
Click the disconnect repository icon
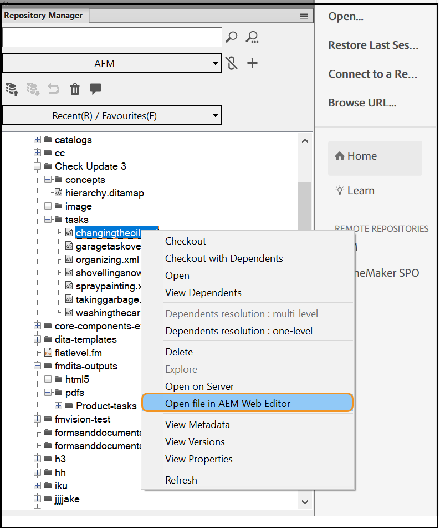tap(232, 63)
